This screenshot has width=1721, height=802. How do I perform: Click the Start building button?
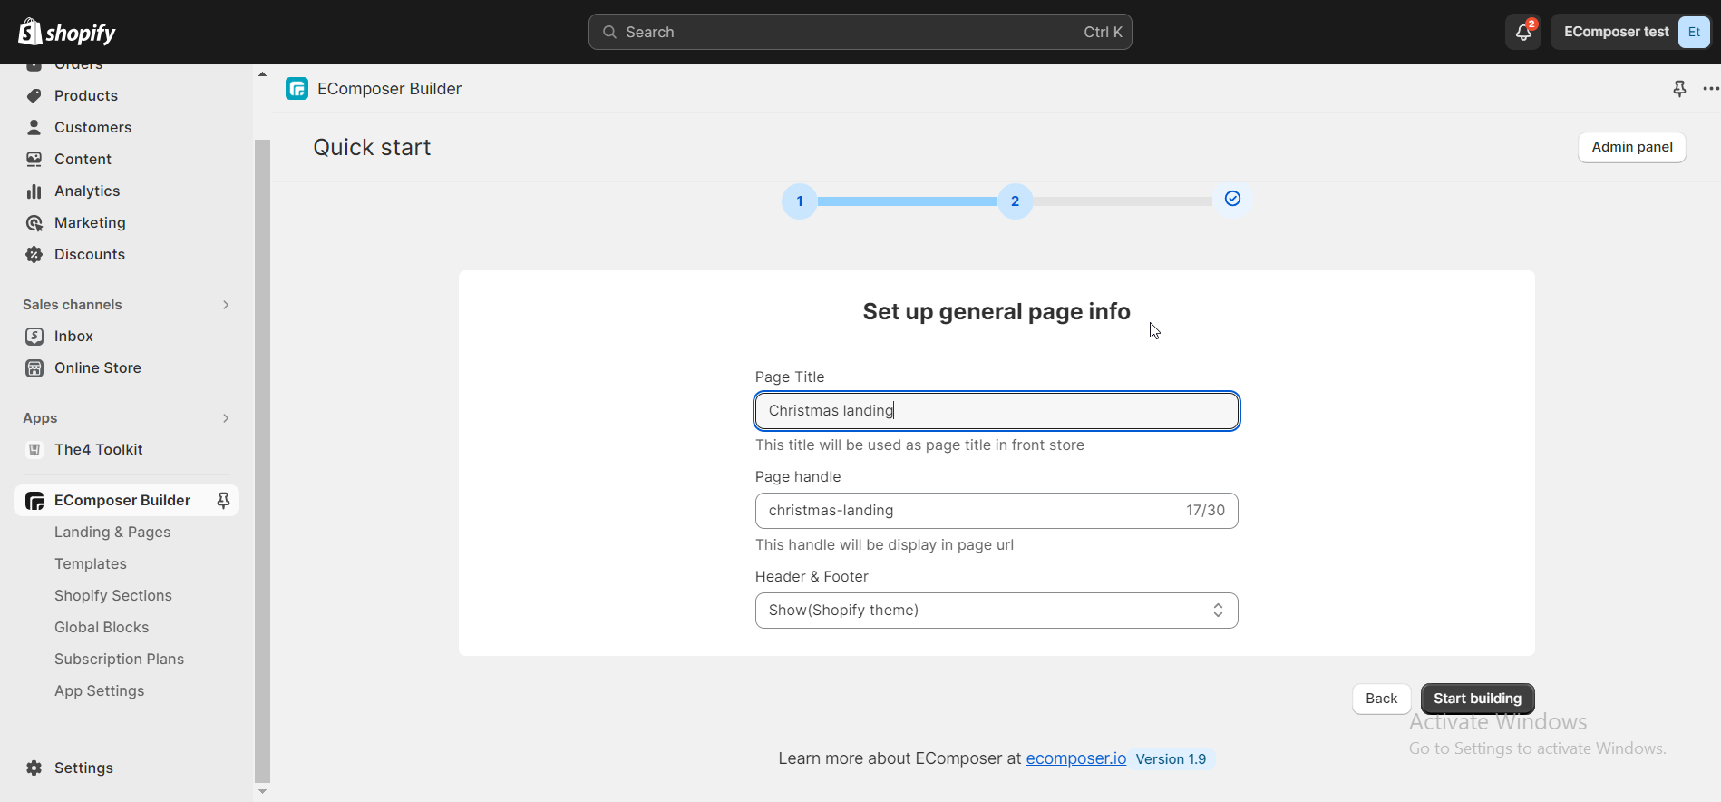(x=1477, y=699)
